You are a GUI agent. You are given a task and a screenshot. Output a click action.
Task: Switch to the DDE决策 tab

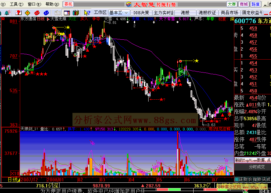tap(141, 13)
